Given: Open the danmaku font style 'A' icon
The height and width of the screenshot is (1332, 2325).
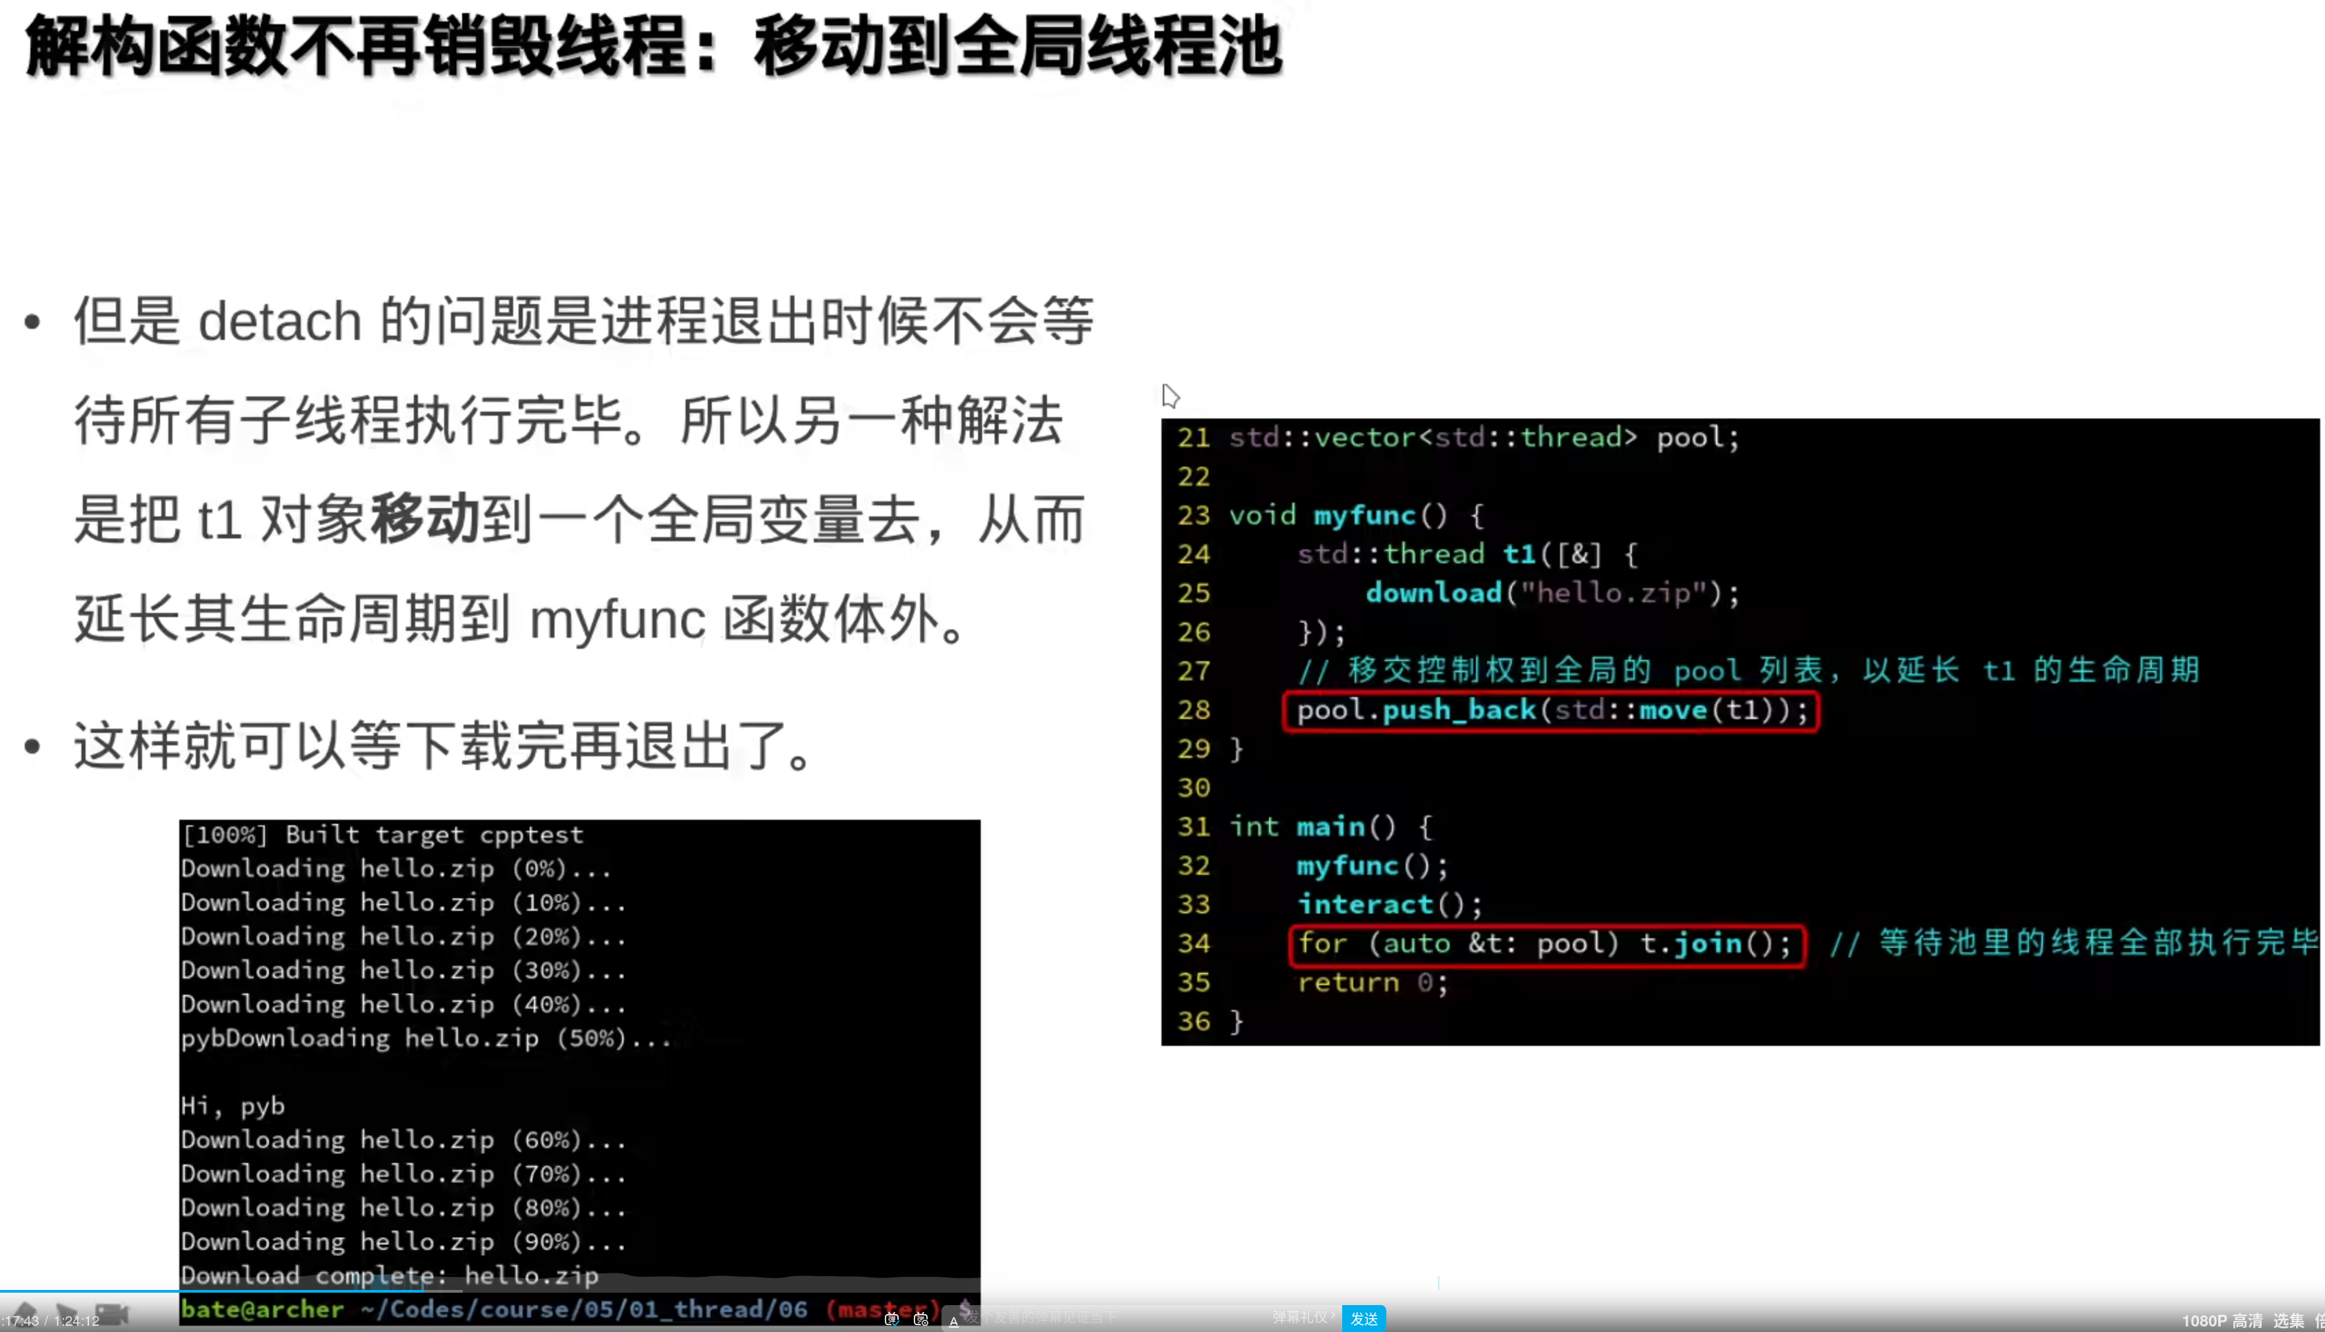Looking at the screenshot, I should click(953, 1320).
